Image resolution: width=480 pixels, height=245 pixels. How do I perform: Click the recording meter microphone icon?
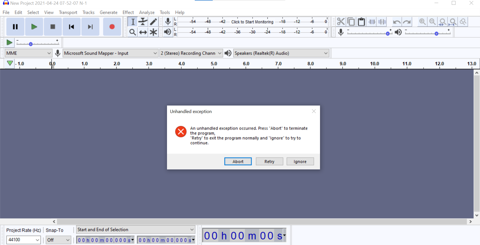pos(168,22)
